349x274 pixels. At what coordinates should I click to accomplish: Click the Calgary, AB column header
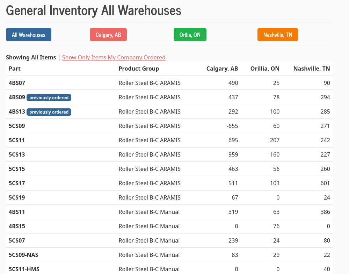[222, 68]
